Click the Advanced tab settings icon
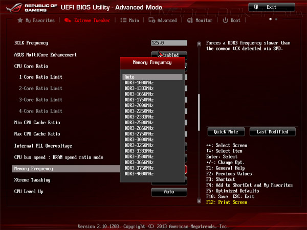 pos(152,20)
